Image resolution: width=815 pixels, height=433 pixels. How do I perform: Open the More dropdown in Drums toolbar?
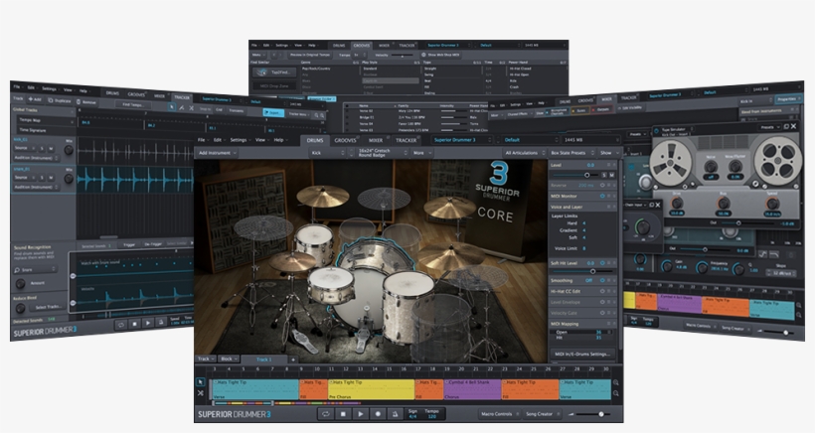tap(422, 153)
